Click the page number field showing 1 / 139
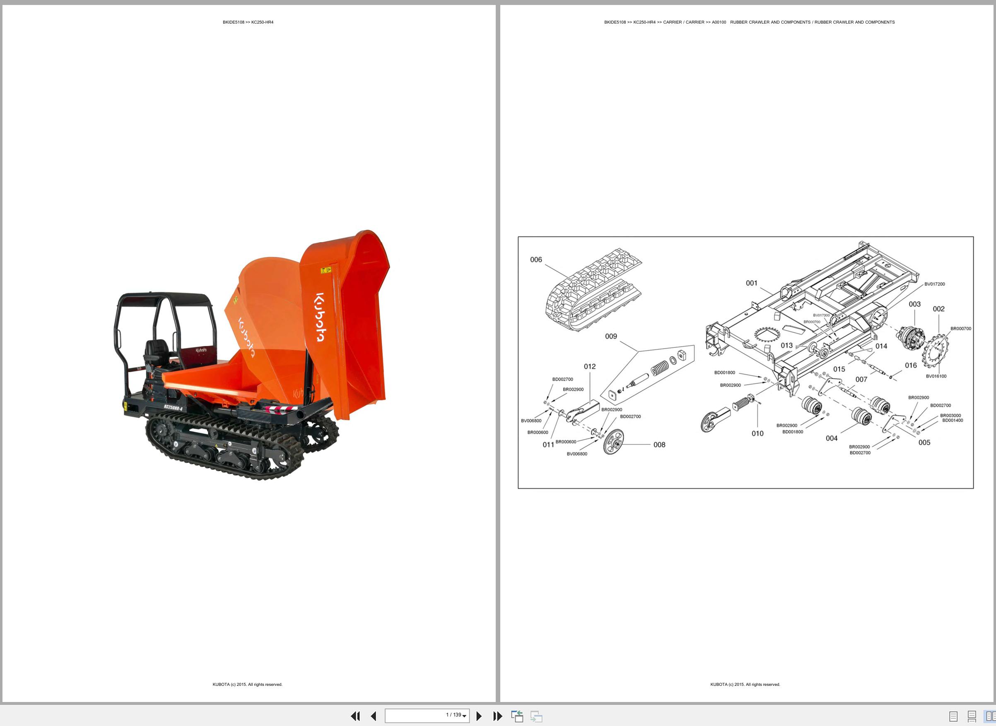The width and height of the screenshot is (996, 726). click(427, 716)
